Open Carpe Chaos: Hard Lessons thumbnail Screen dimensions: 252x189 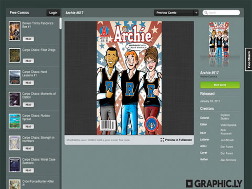tap(15, 77)
